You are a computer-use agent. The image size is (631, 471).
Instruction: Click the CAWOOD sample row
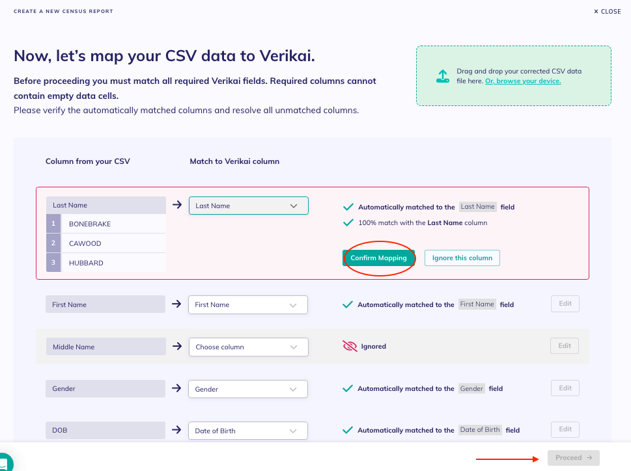click(x=106, y=243)
